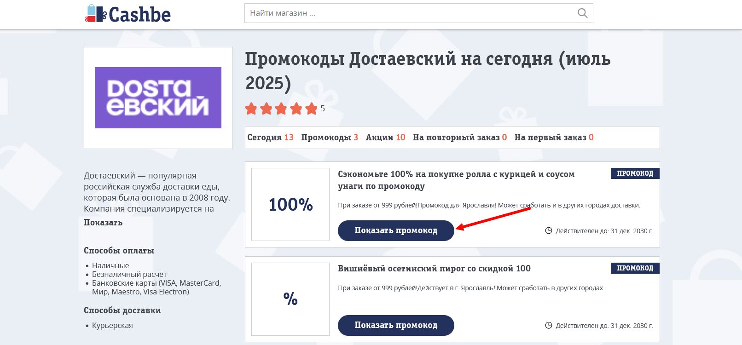The height and width of the screenshot is (345, 742).
Task: Click ПРОМОКОД badge on Ossetian pie offer
Action: click(635, 268)
